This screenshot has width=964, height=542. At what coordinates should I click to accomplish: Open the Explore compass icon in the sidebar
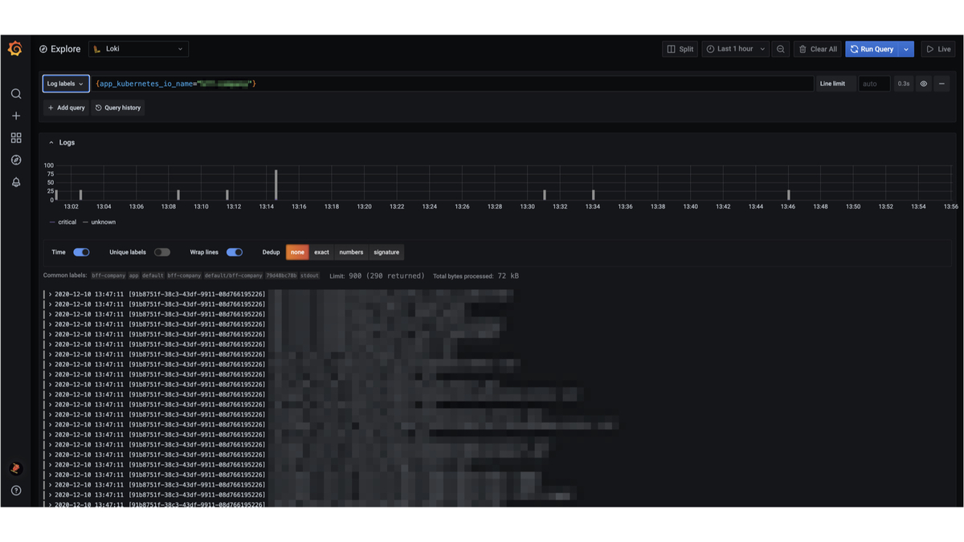click(16, 160)
